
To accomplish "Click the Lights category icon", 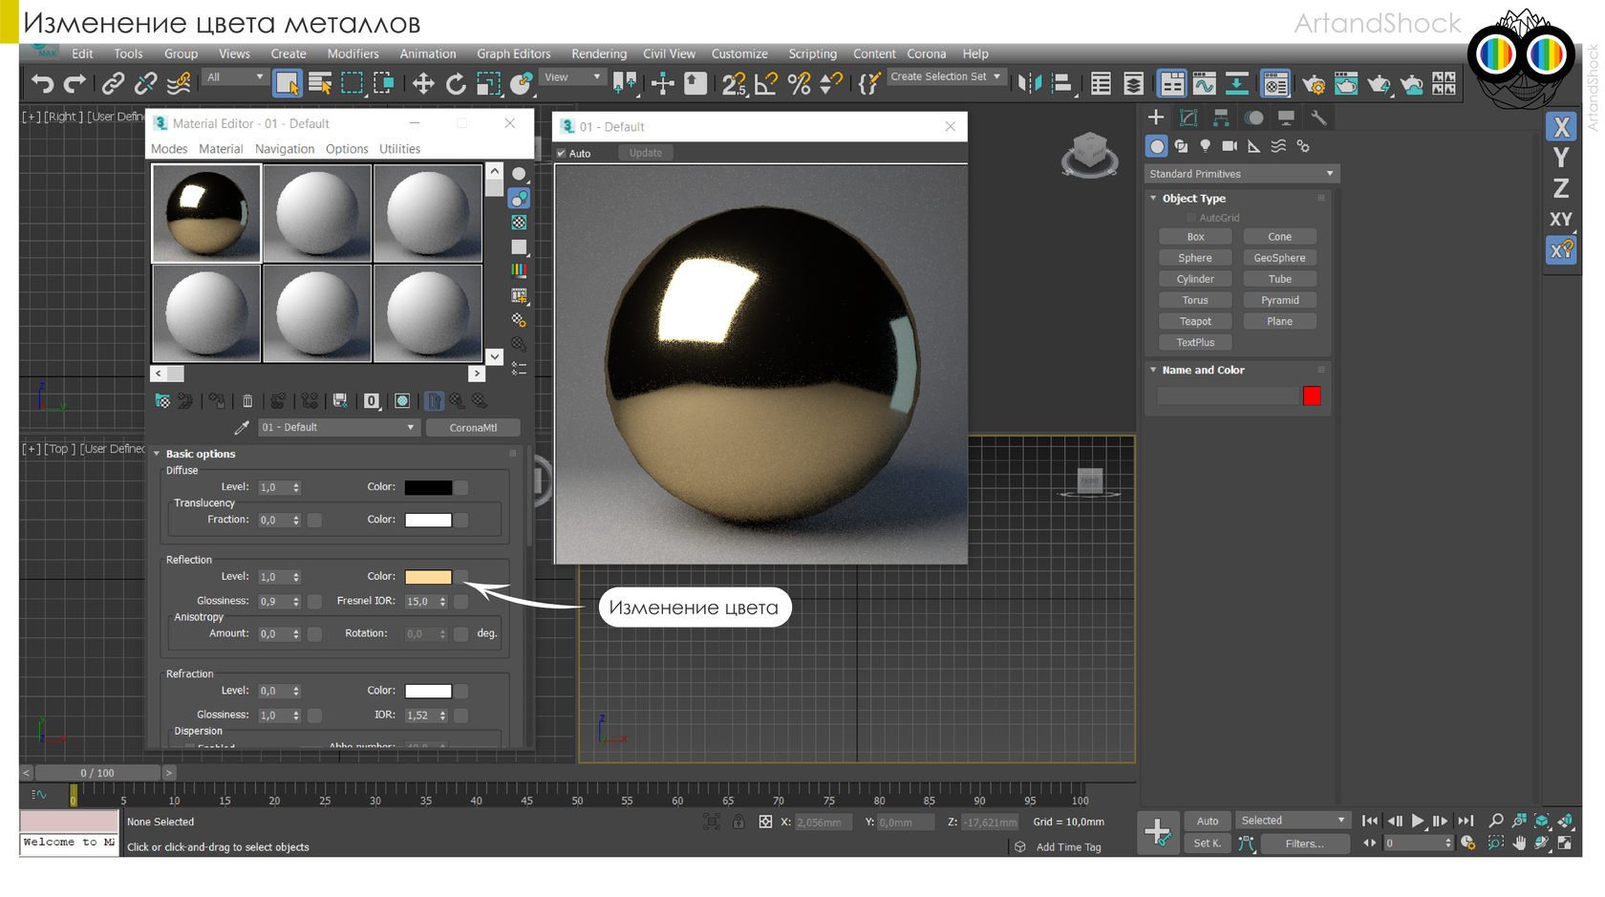I will pos(1205,146).
